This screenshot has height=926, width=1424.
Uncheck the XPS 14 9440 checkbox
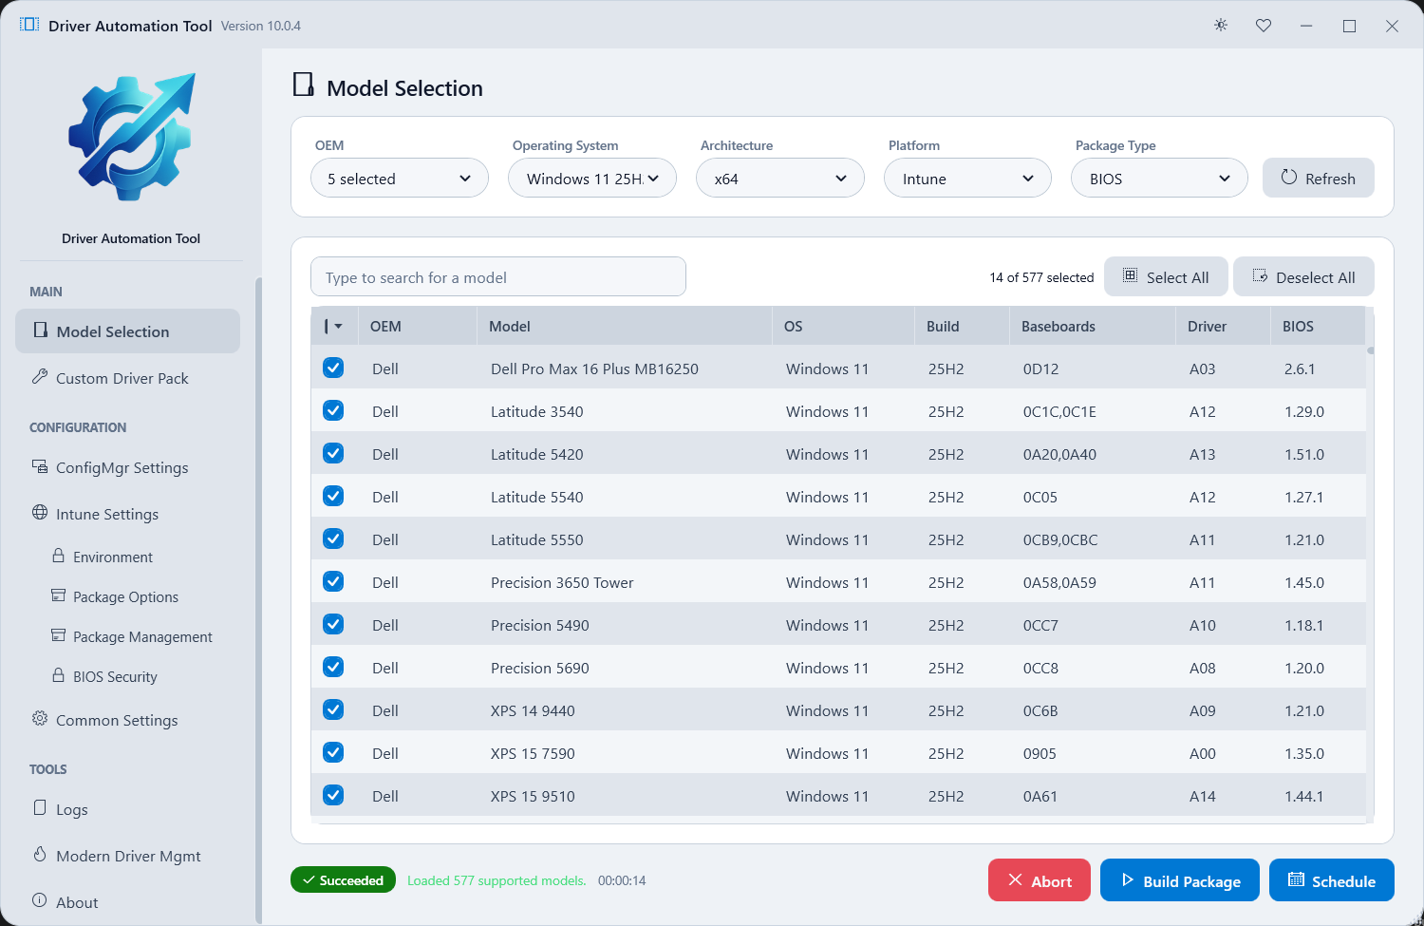coord(333,709)
